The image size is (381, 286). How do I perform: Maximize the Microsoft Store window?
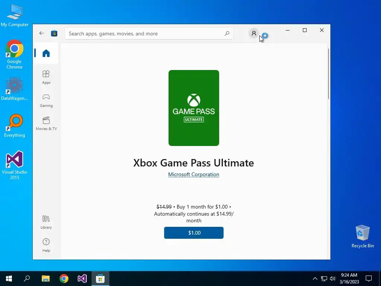coord(305,30)
